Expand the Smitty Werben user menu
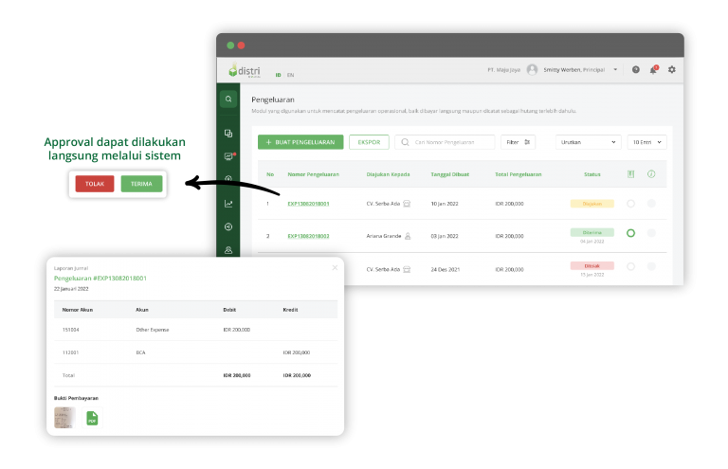 coord(615,69)
